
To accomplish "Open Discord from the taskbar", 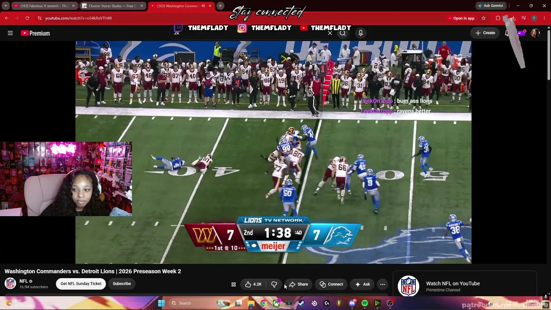I will [352, 303].
